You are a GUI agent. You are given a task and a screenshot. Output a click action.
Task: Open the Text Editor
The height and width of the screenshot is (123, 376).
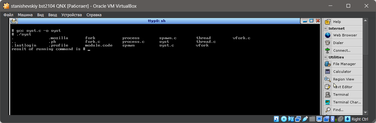[x=343, y=87]
